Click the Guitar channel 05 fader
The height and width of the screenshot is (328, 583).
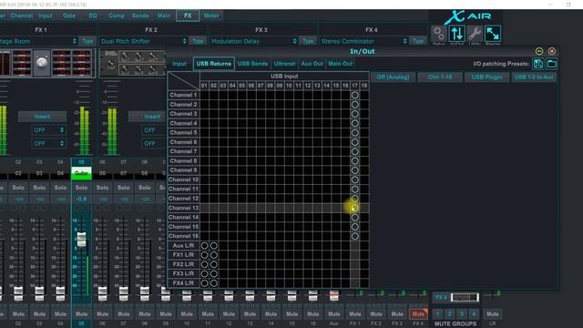click(81, 239)
